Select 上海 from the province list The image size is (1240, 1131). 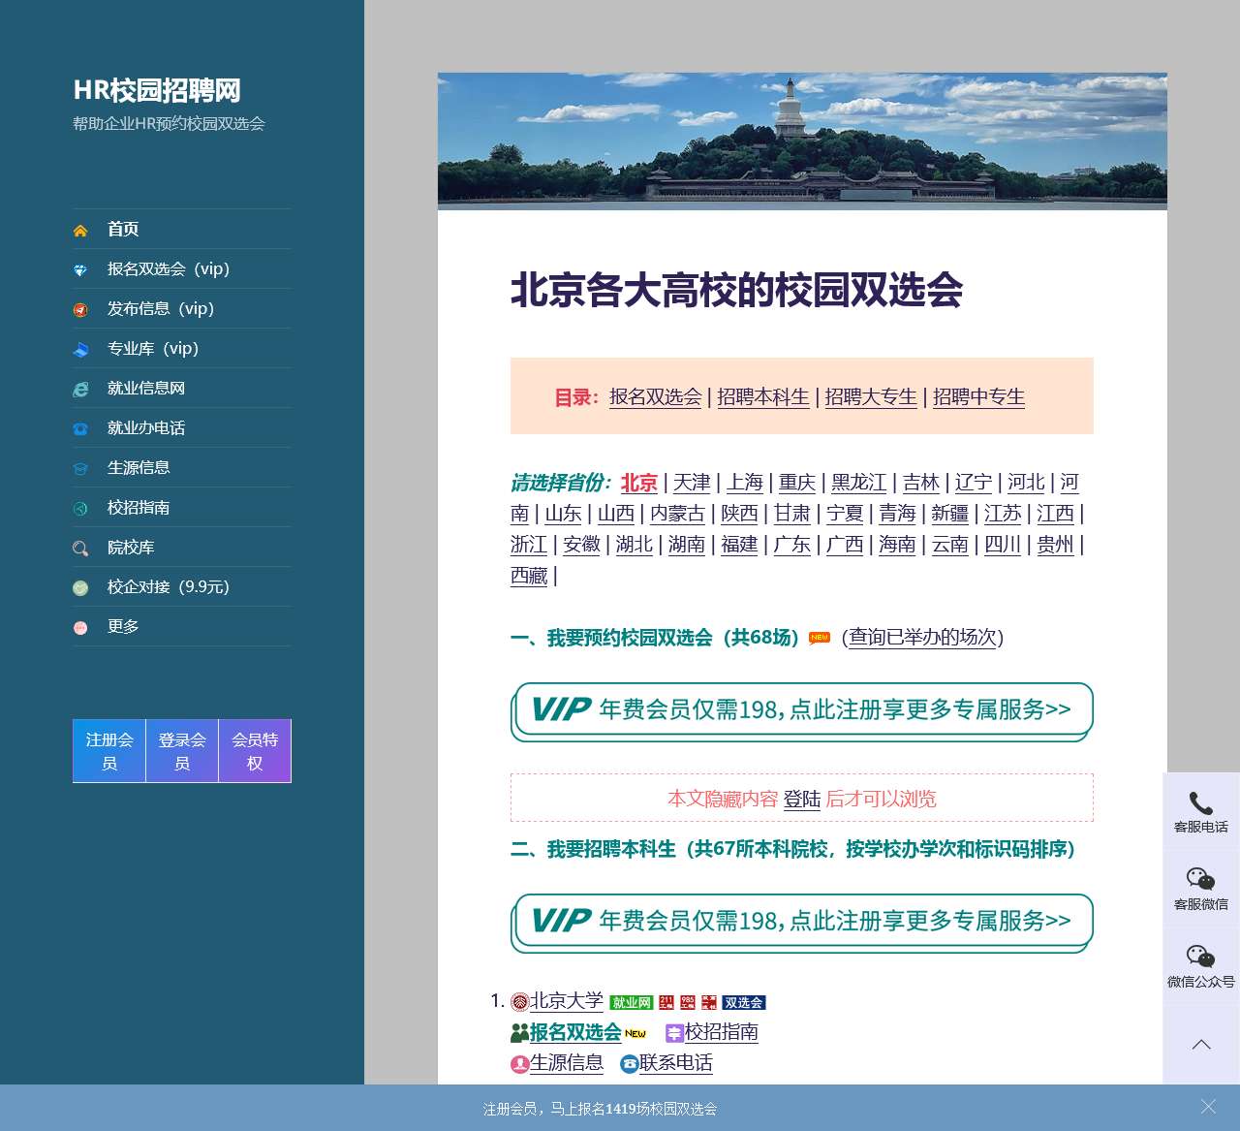point(744,483)
